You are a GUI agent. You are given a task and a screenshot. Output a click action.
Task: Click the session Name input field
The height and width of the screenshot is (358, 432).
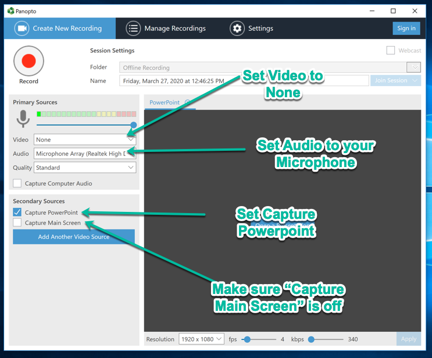click(x=244, y=80)
